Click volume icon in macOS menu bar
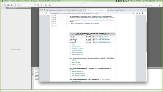Screen dimensions: 163x92 point(129,1)
